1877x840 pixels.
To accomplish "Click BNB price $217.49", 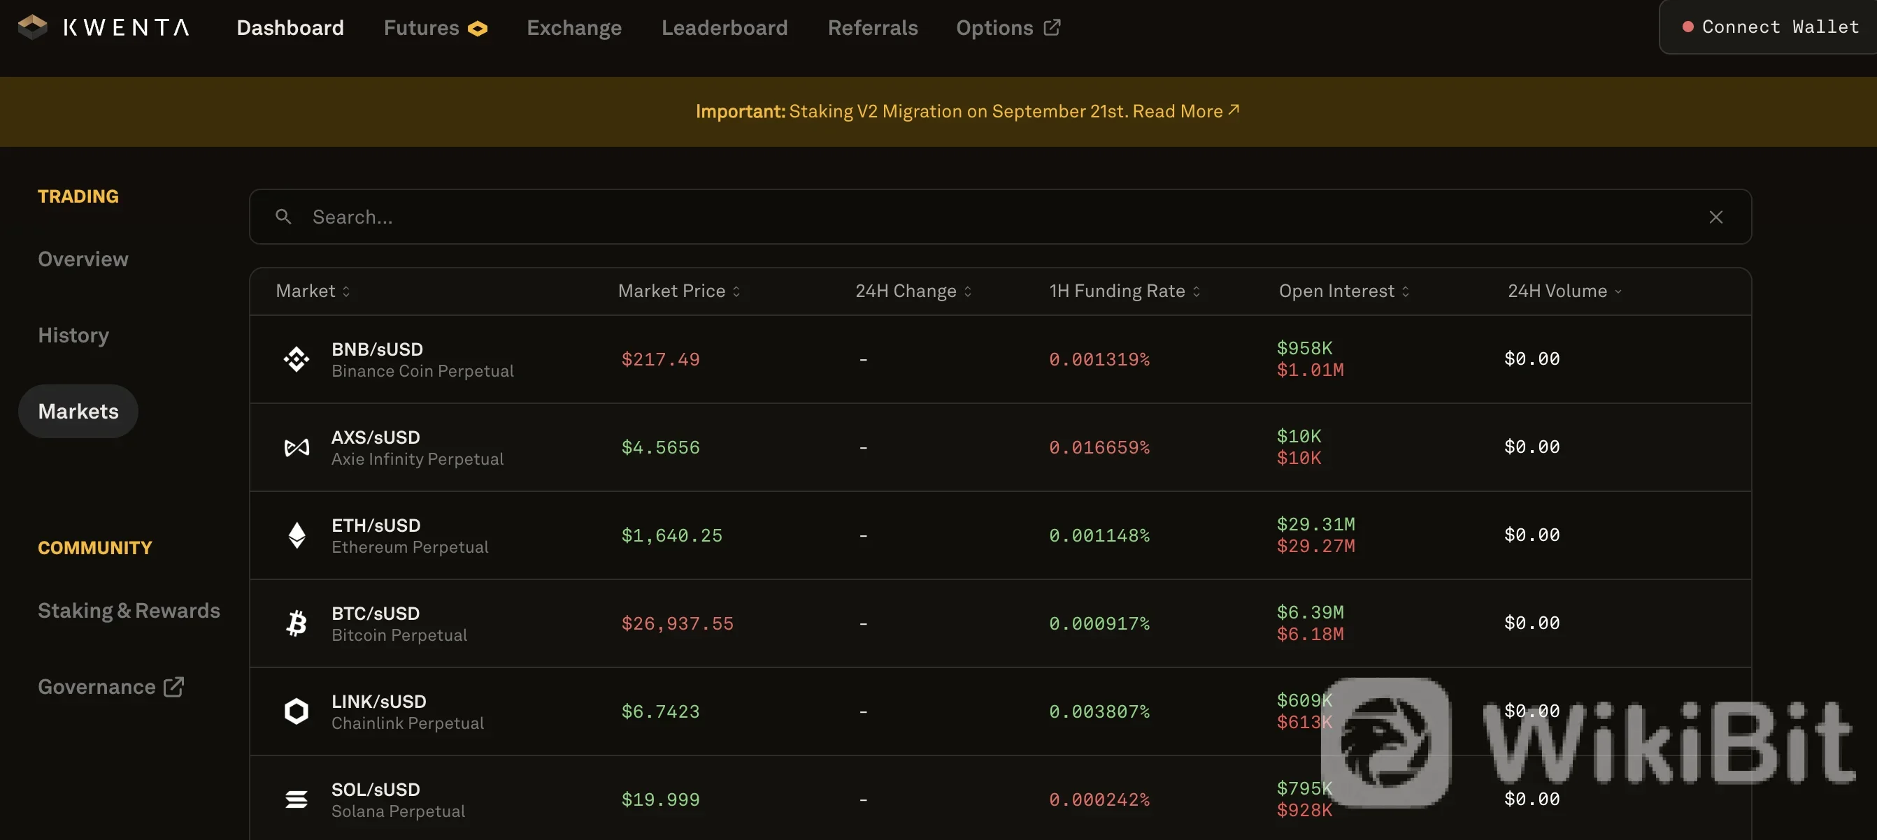I will pyautogui.click(x=660, y=359).
